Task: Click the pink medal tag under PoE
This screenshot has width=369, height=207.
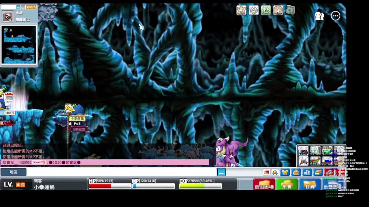Action: (78, 129)
